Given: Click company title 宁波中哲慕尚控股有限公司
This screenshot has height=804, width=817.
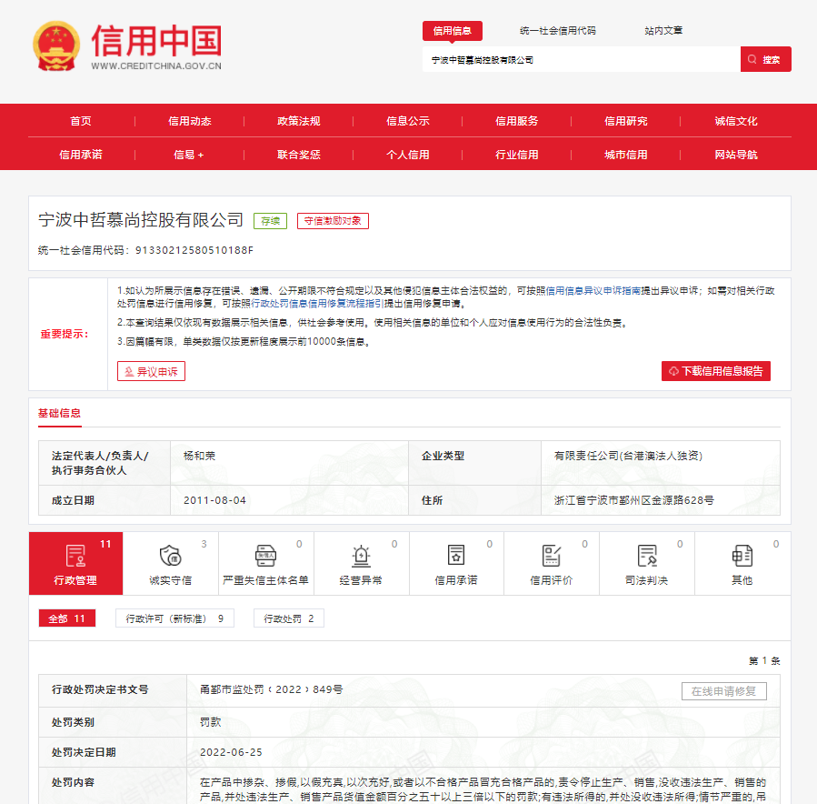Looking at the screenshot, I should click(141, 220).
